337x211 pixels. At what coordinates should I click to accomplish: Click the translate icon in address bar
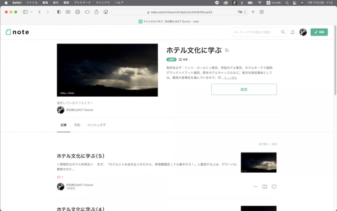tap(240, 12)
